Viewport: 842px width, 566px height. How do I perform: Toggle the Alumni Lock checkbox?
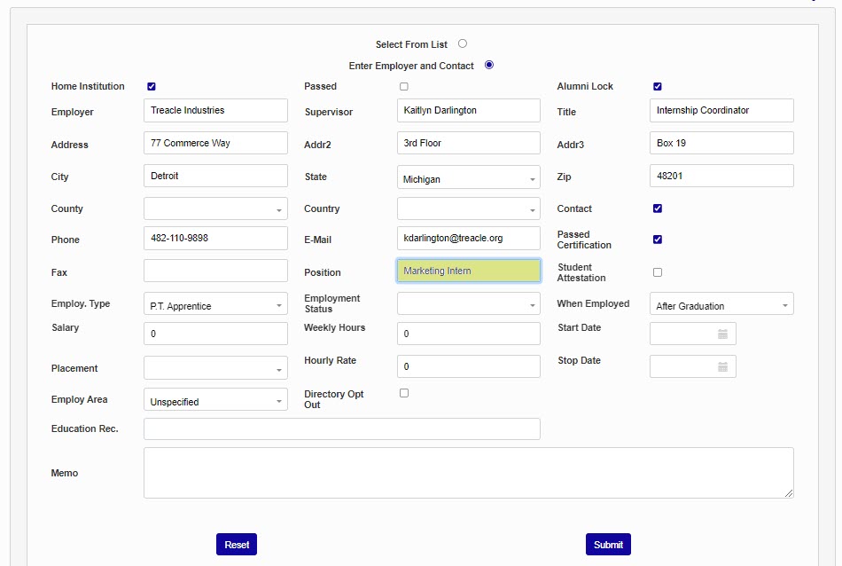pos(658,87)
